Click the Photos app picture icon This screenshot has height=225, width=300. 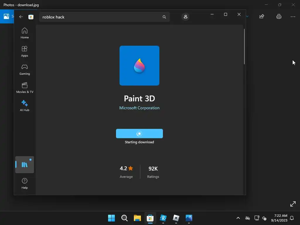coord(6,16)
